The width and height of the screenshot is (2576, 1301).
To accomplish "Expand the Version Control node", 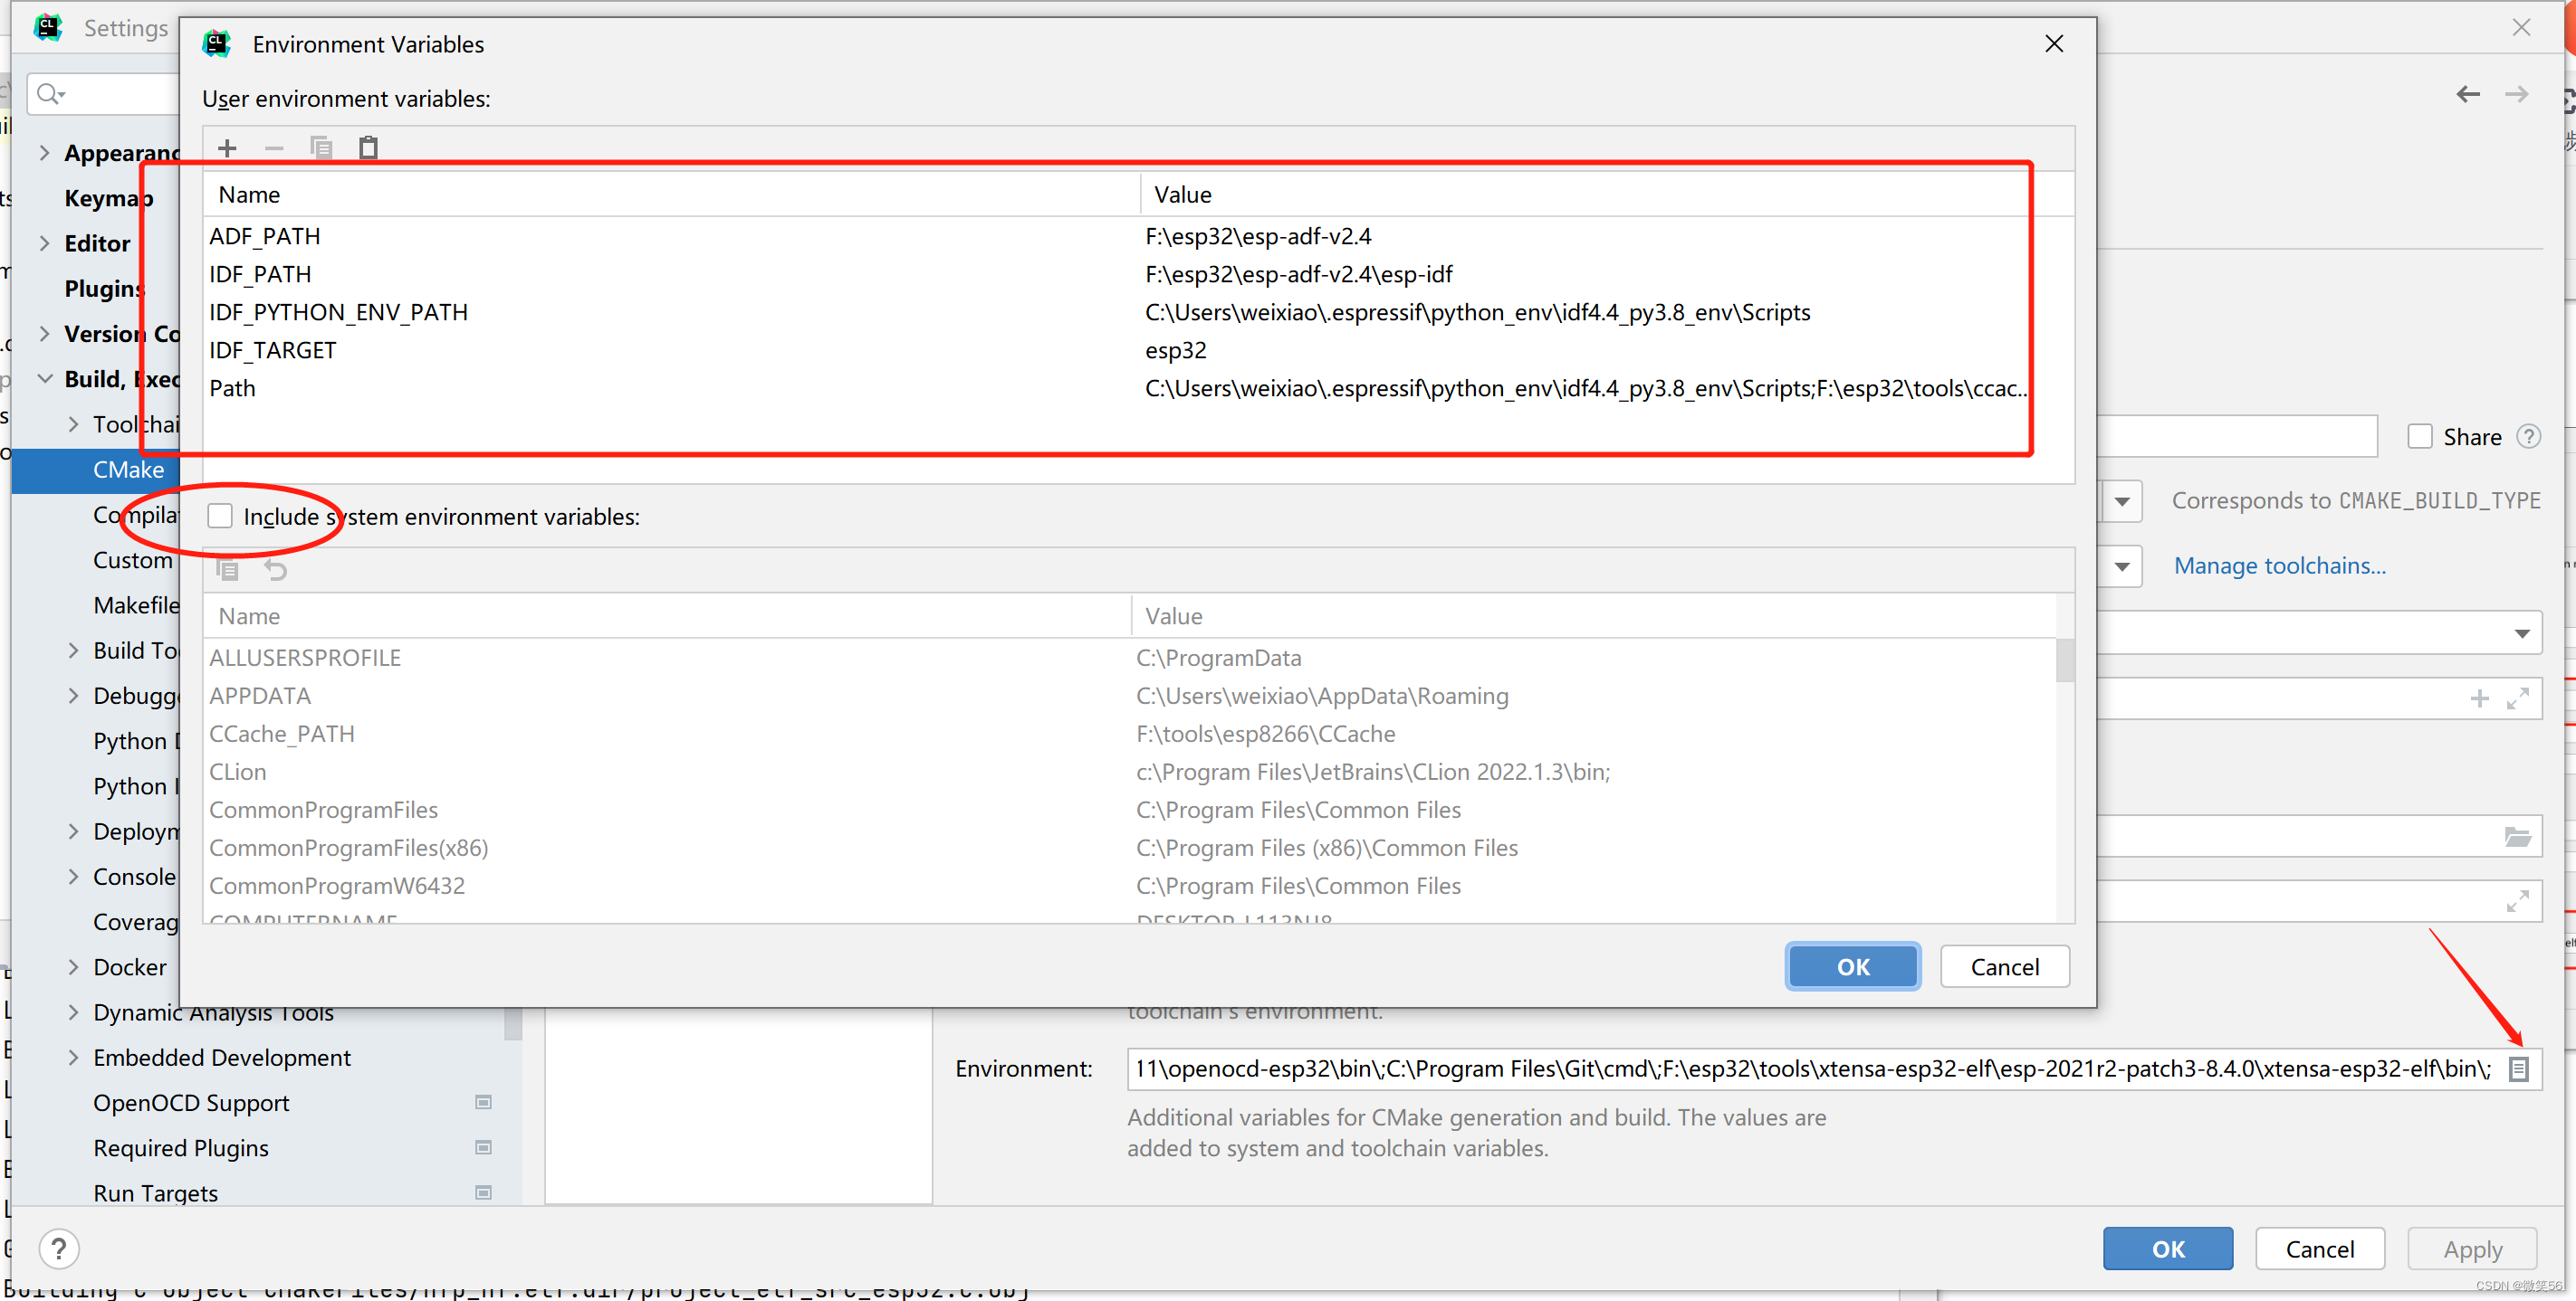I will [44, 334].
